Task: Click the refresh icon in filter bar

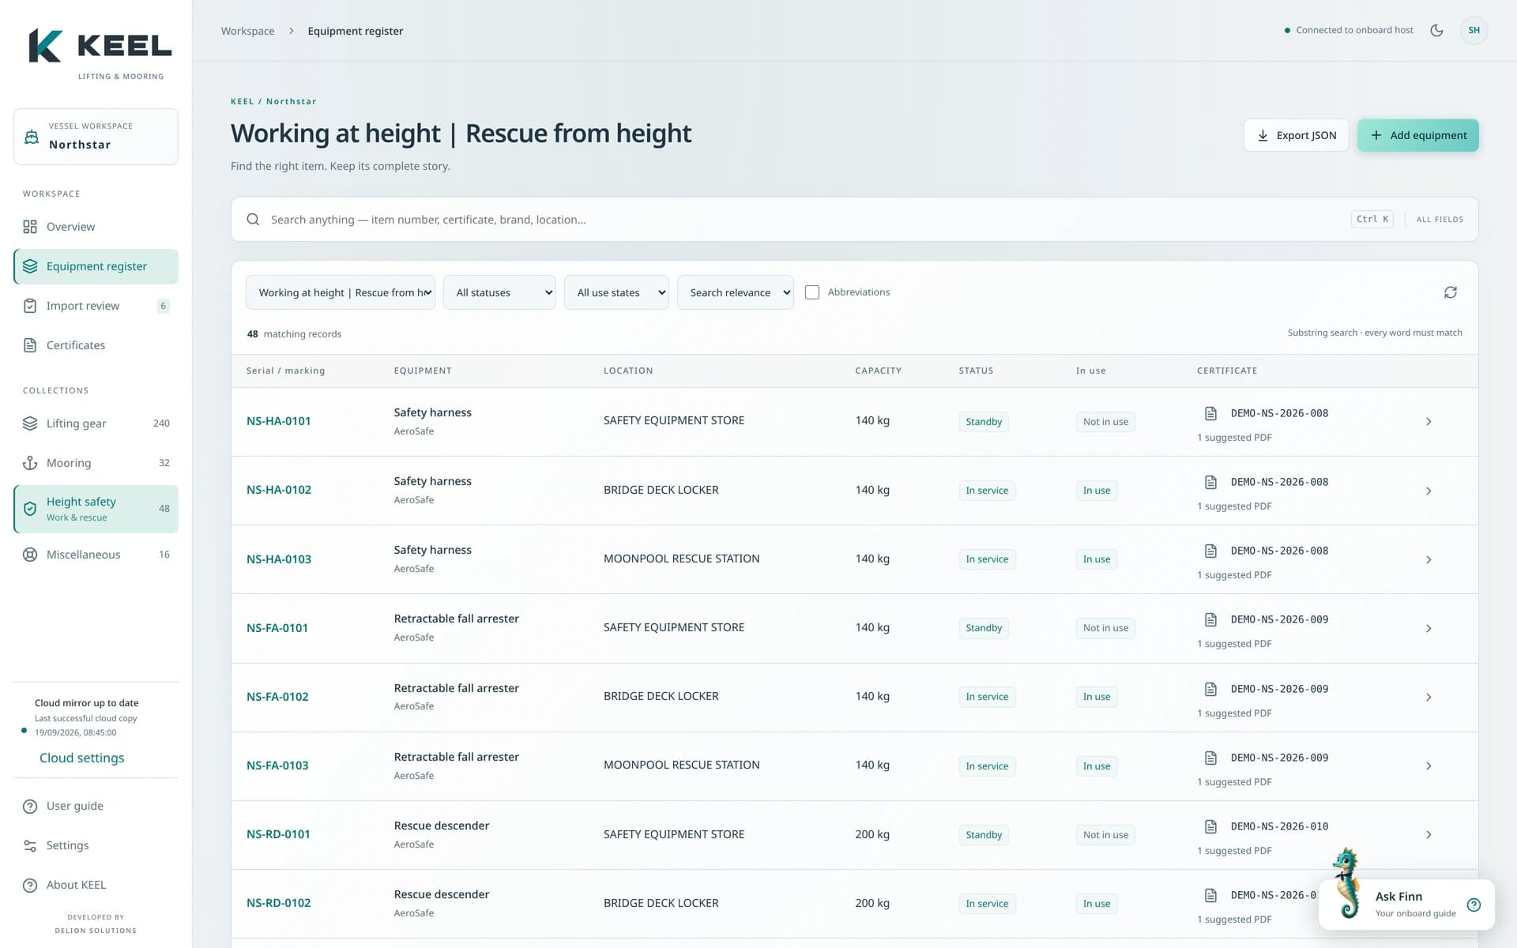Action: (1450, 292)
